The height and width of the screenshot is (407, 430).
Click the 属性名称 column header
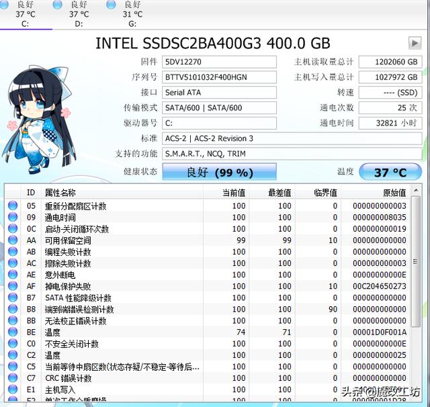[122, 193]
